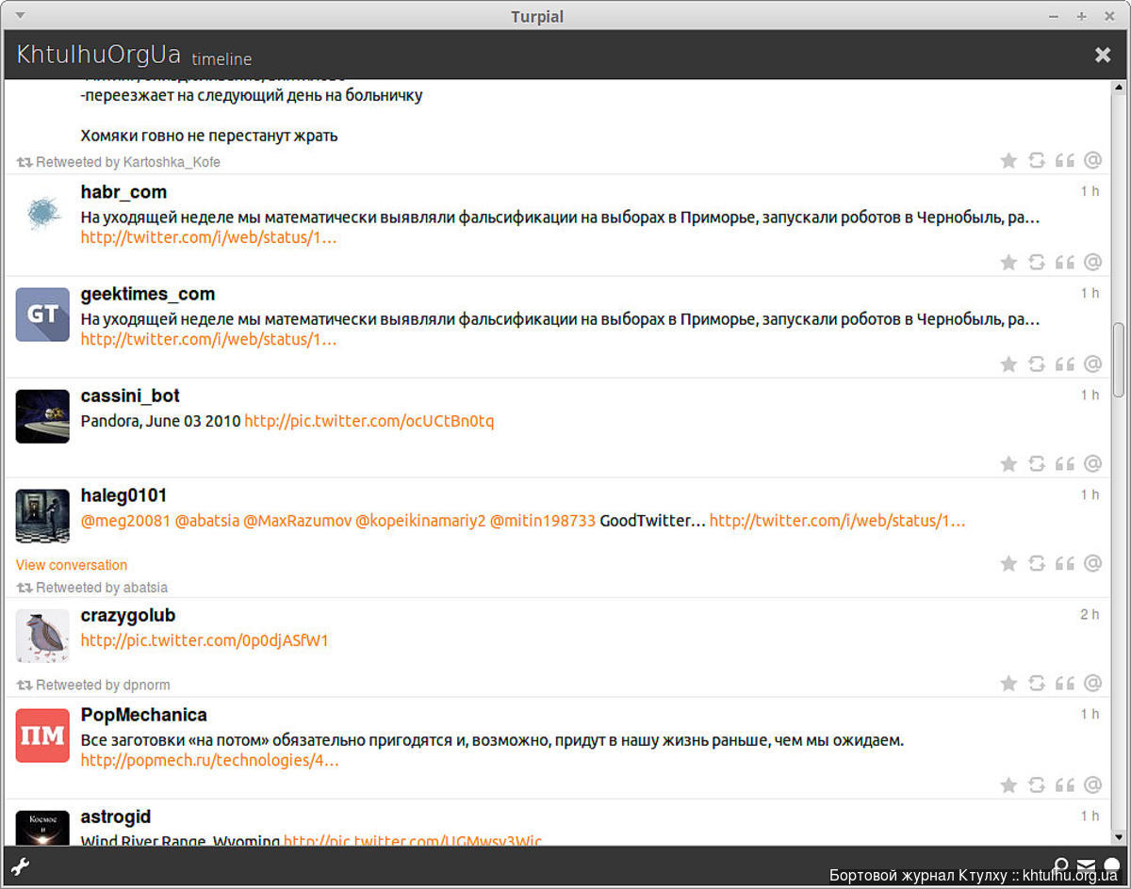
Task: Open the @kopeikinamariy2 mention
Action: click(420, 521)
